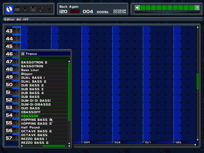Image resolution: width=204 pixels, height=153 pixels.
Task: Click song title Back Again
Action: [x=69, y=7]
